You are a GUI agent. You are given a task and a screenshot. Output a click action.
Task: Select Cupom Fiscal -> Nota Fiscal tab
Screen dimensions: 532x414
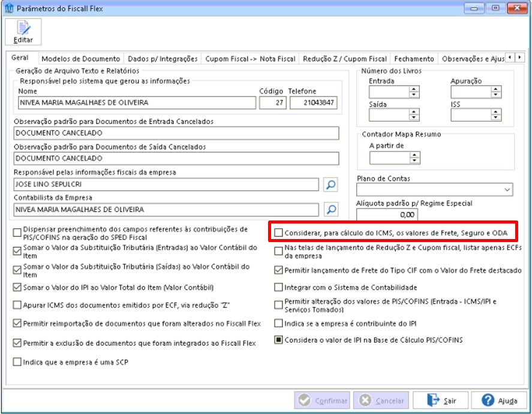[x=250, y=59]
